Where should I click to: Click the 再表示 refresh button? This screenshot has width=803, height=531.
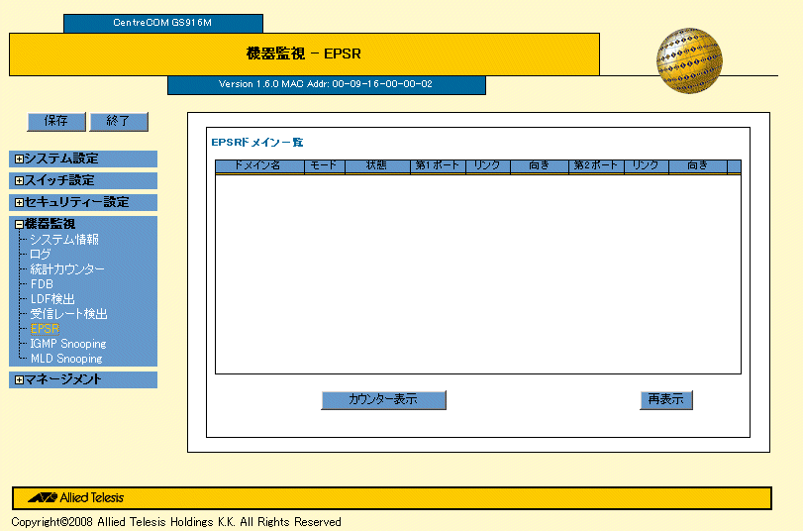[666, 400]
